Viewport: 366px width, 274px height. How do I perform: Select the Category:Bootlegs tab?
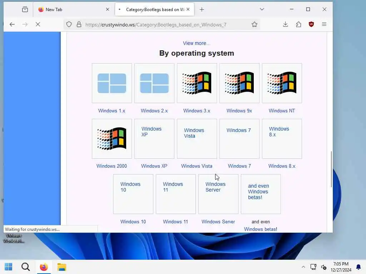tap(154, 10)
